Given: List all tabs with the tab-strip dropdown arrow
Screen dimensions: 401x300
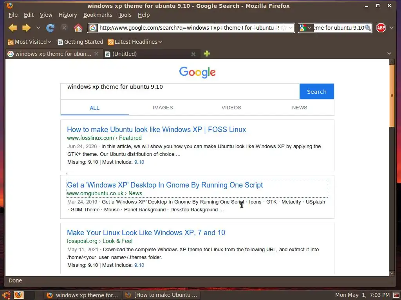Looking at the screenshot, I should 389,54.
